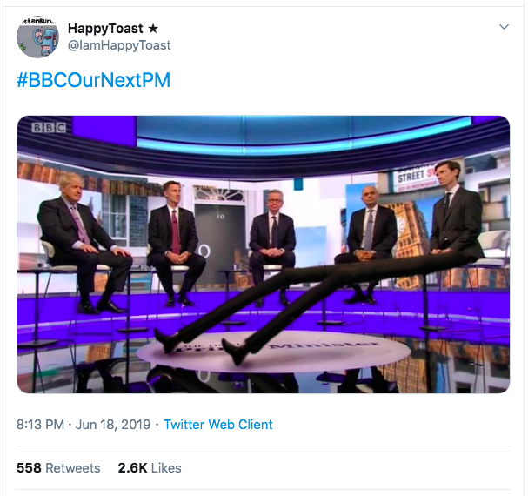Open the tweet's attached photo
528x496 pixels.
click(x=264, y=254)
